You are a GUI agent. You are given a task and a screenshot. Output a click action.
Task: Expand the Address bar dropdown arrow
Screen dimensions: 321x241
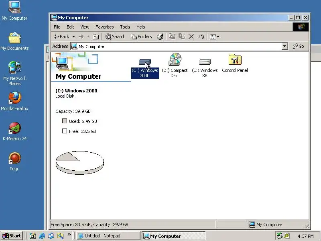pos(285,46)
